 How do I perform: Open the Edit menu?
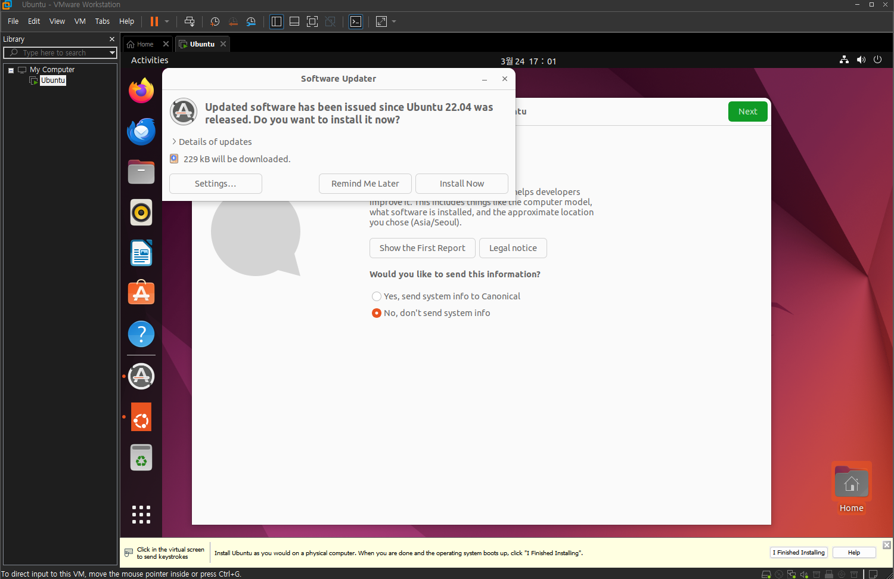pos(34,21)
